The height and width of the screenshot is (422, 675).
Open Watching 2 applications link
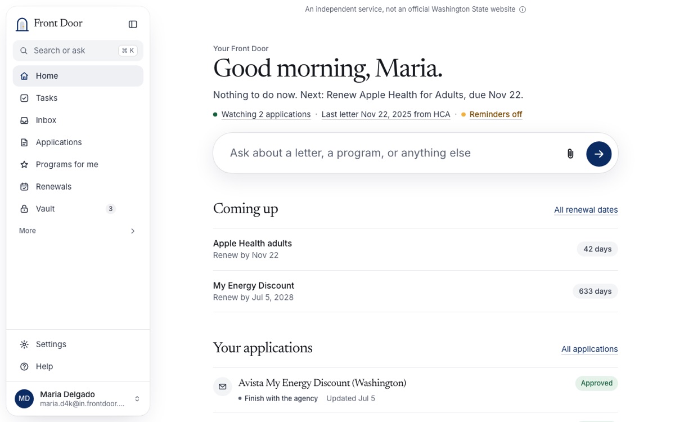[266, 114]
